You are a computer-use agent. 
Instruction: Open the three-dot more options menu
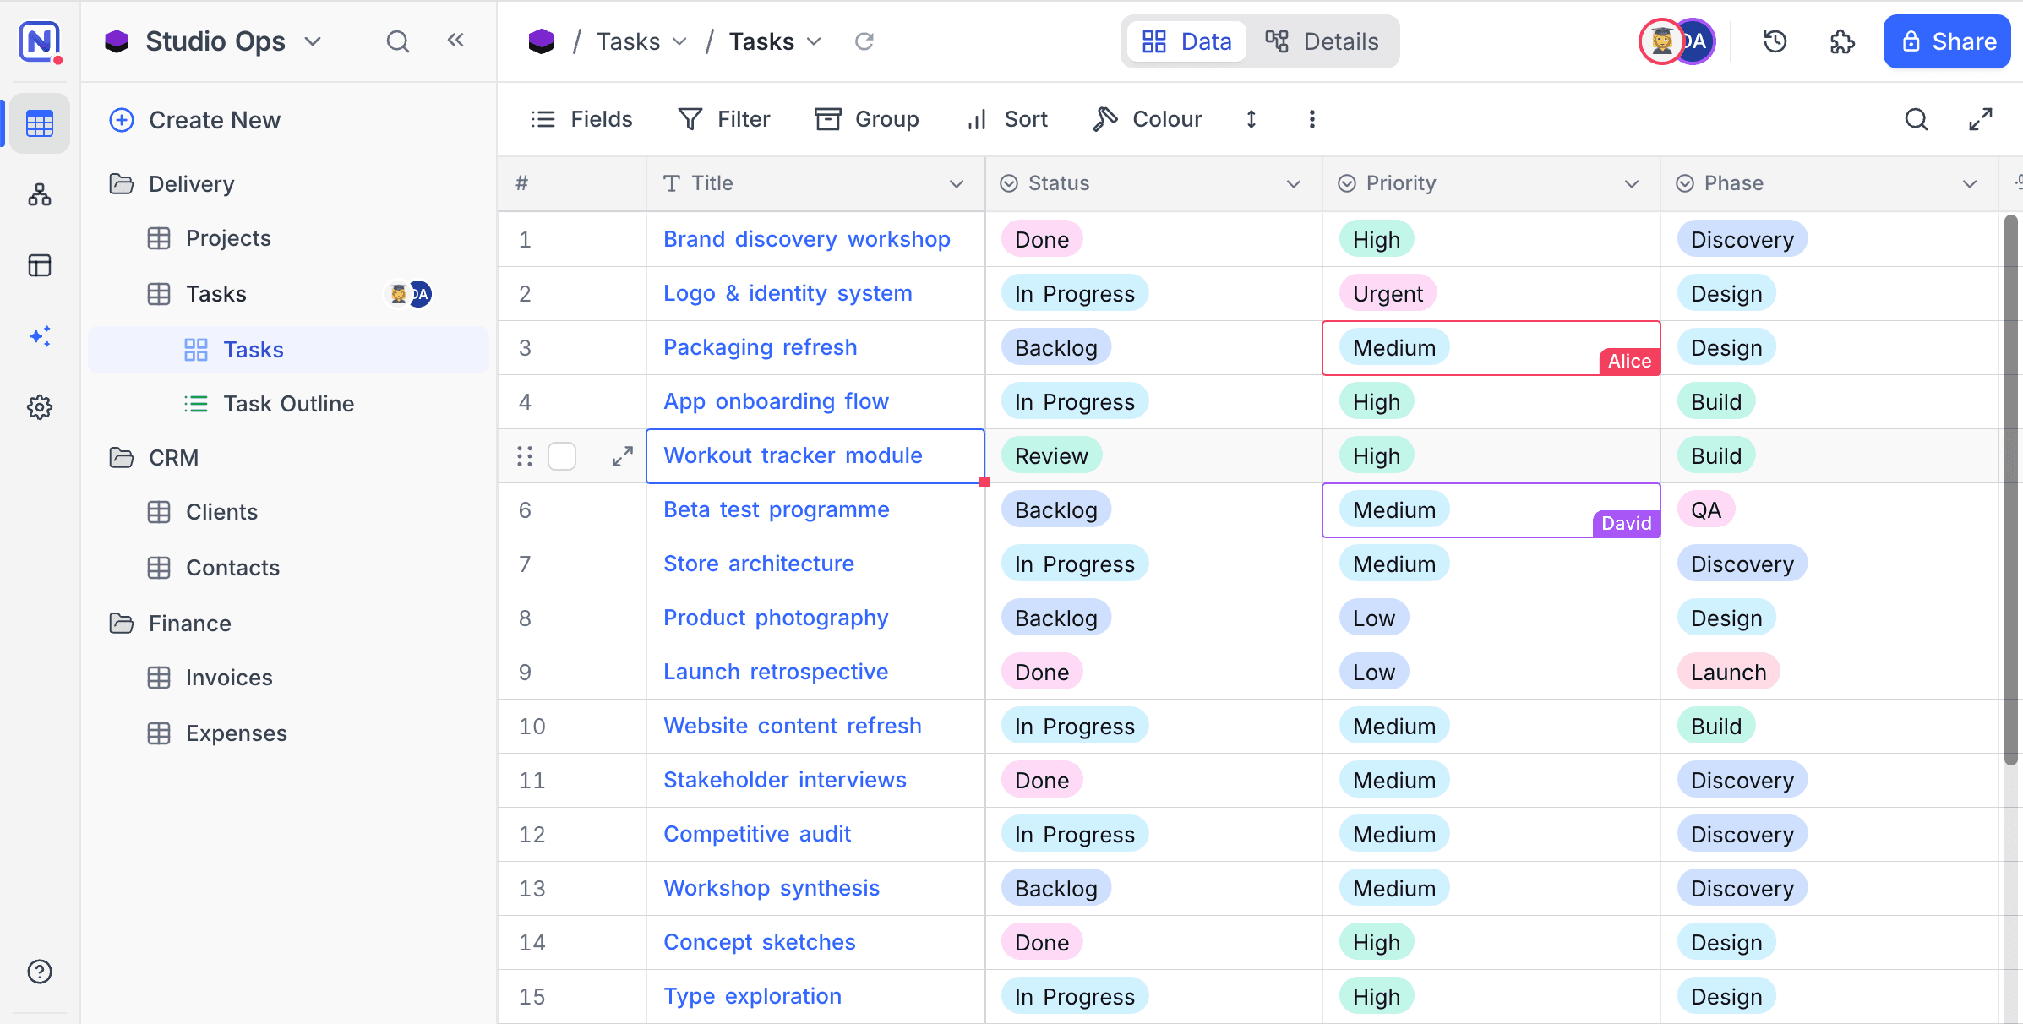(1311, 119)
